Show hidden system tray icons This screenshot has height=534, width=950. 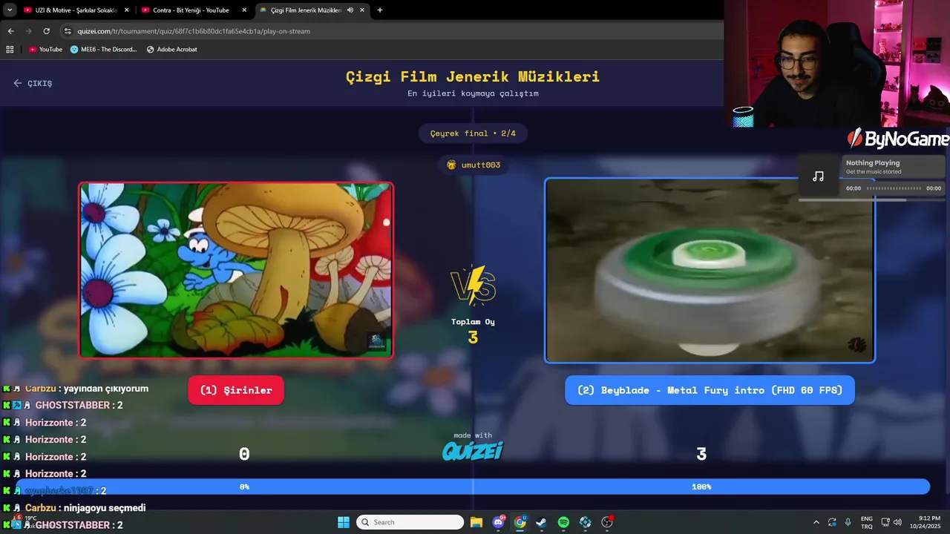816,522
